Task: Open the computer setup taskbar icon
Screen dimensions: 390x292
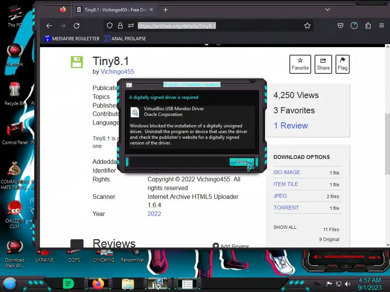Action: pos(157,284)
